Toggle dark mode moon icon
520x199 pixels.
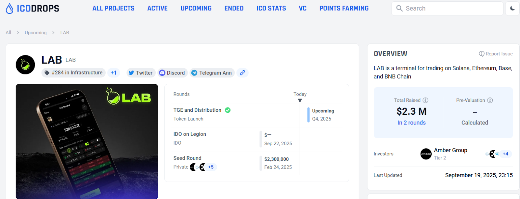tap(512, 8)
